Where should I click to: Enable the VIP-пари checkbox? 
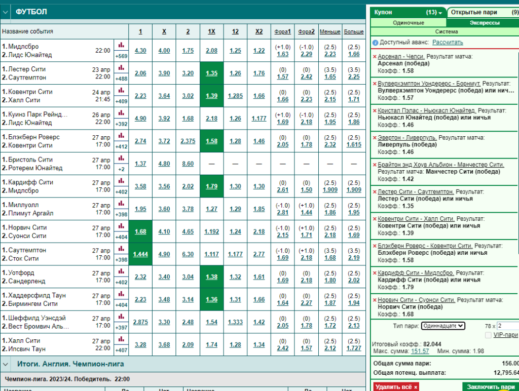point(488,335)
